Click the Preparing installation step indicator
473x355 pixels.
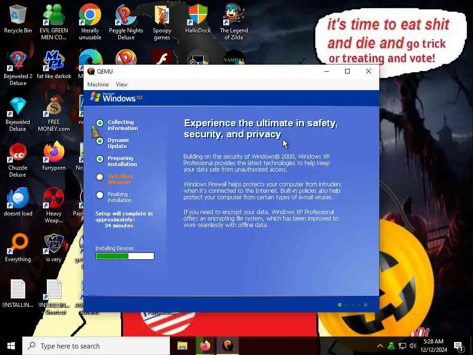[x=100, y=159]
